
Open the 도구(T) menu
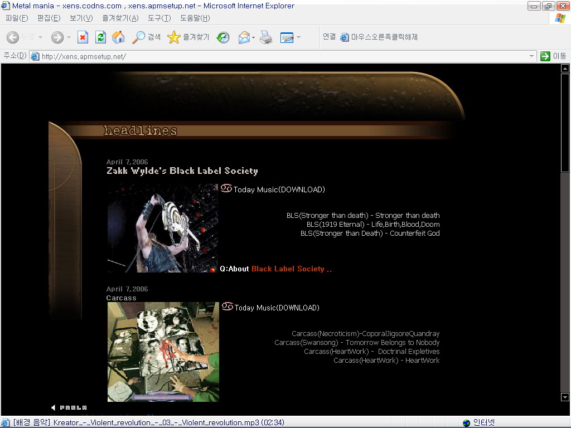tap(159, 18)
